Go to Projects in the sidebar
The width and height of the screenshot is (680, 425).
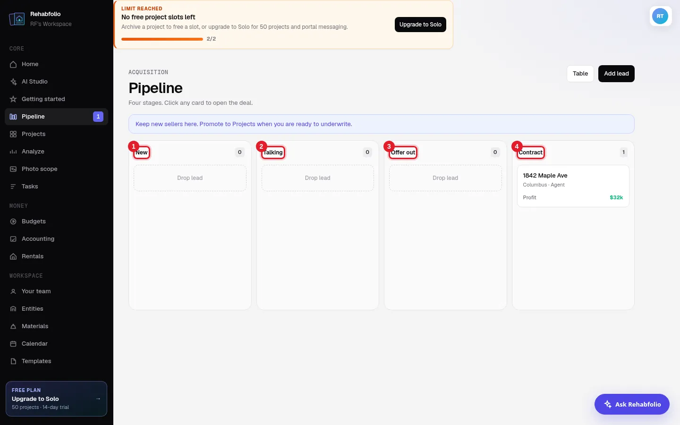click(x=56, y=134)
